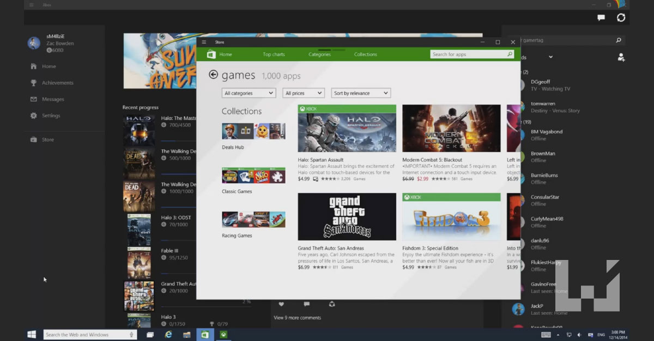Click the back arrow next to games heading
Image resolution: width=654 pixels, height=341 pixels.
pos(213,75)
